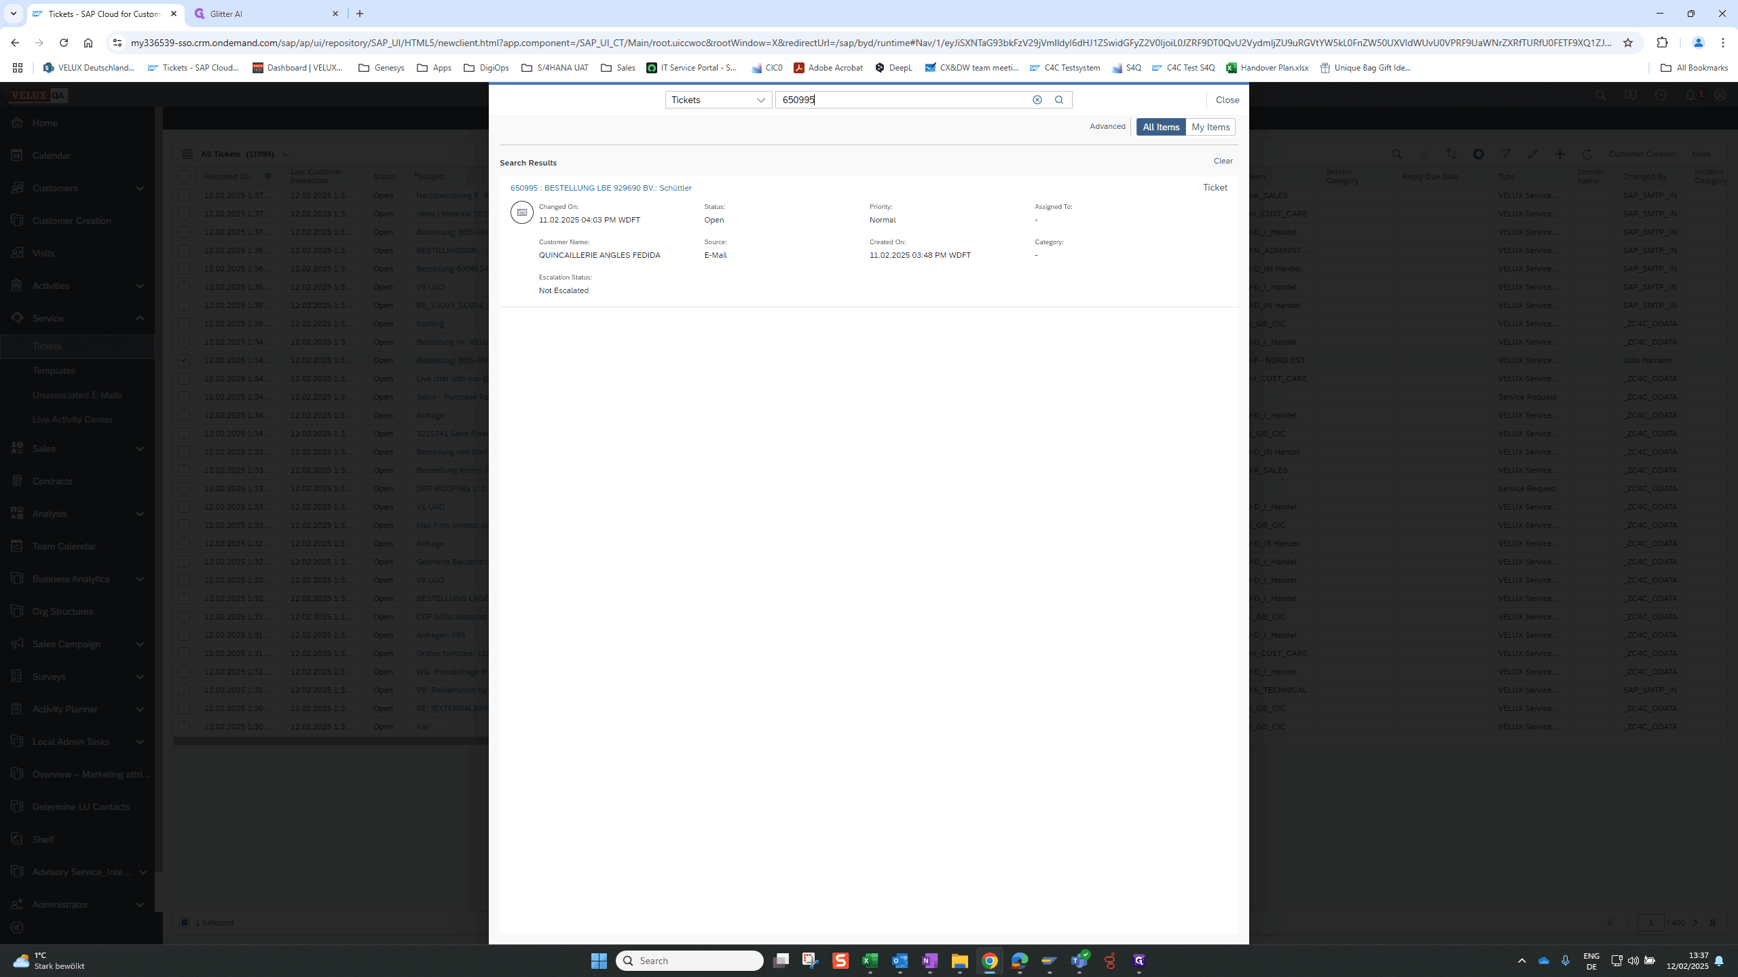This screenshot has height=977, width=1738.
Task: Open the Chrome extensions puzzle icon
Action: pyautogui.click(x=1662, y=43)
